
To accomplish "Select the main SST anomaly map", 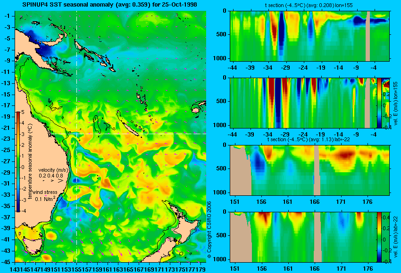I will (x=110, y=136).
